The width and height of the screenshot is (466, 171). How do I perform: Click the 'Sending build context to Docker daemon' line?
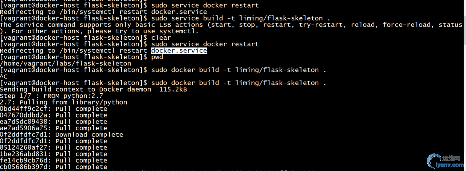point(94,89)
